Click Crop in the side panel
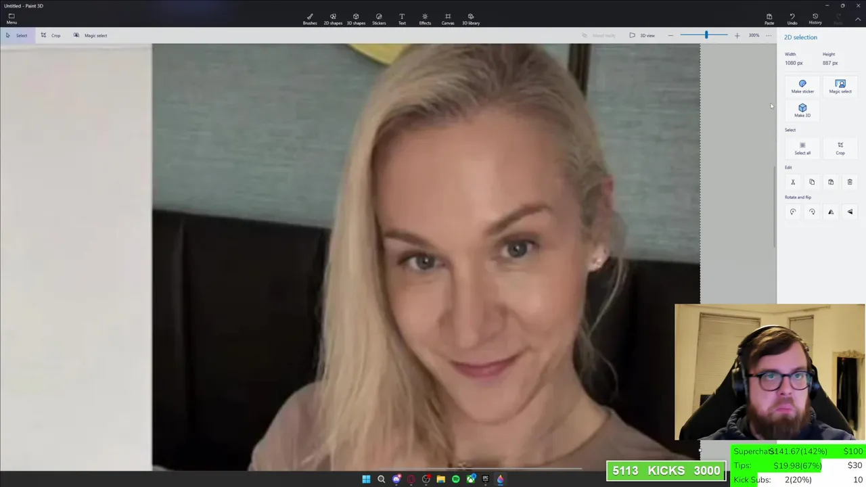Image resolution: width=866 pixels, height=487 pixels. (840, 148)
